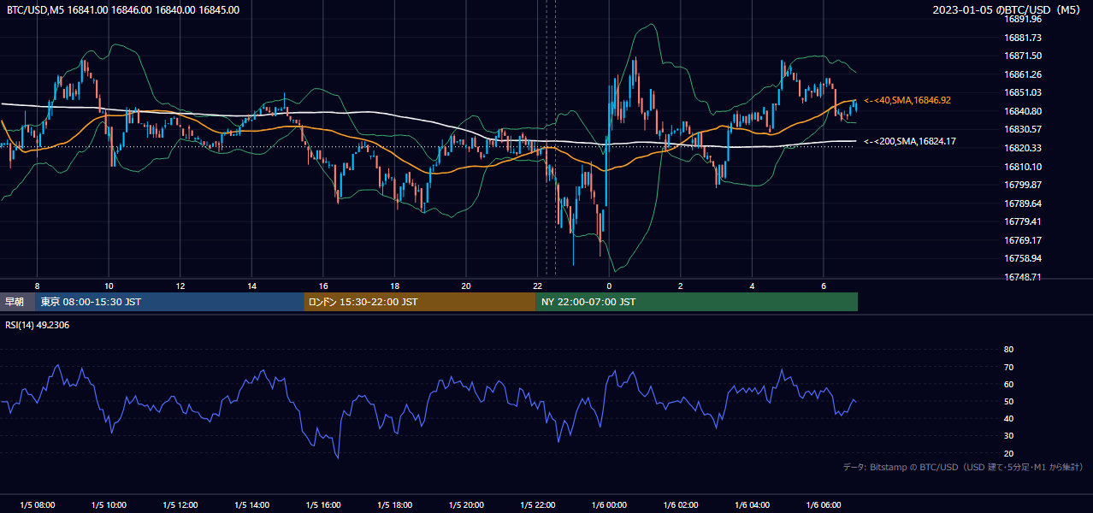Click price axis value 16891.96
This screenshot has width=1093, height=513.
(1023, 19)
